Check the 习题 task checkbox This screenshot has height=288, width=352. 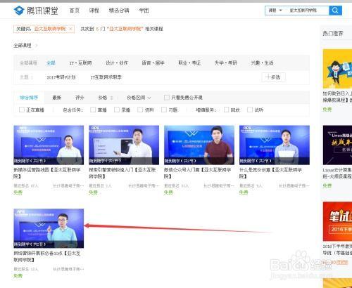coord(164,110)
